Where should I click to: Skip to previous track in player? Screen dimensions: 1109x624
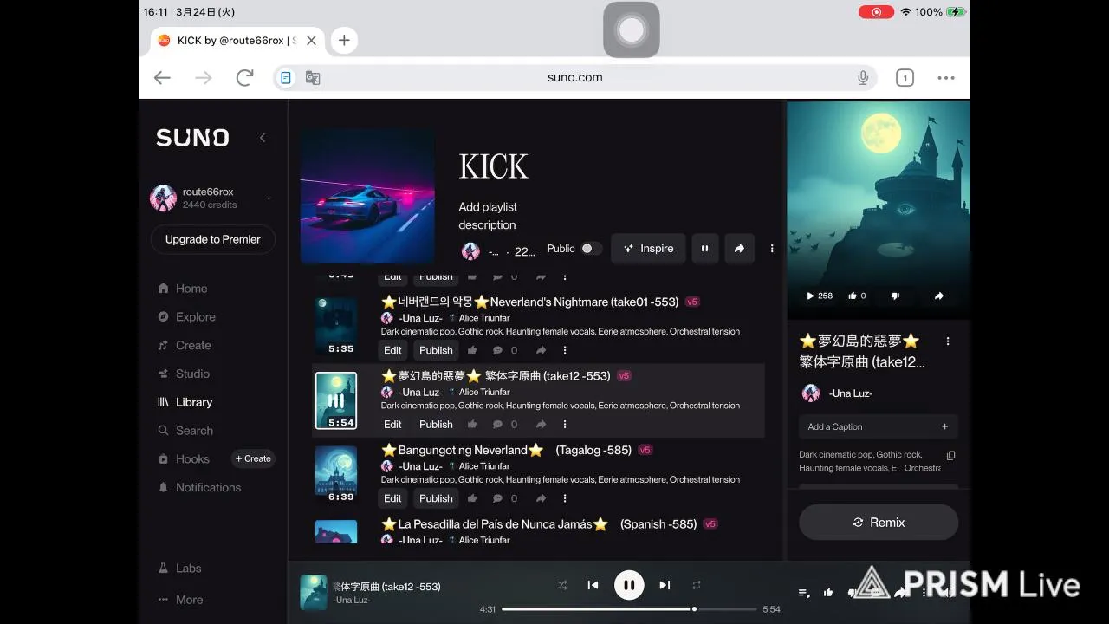(x=593, y=585)
